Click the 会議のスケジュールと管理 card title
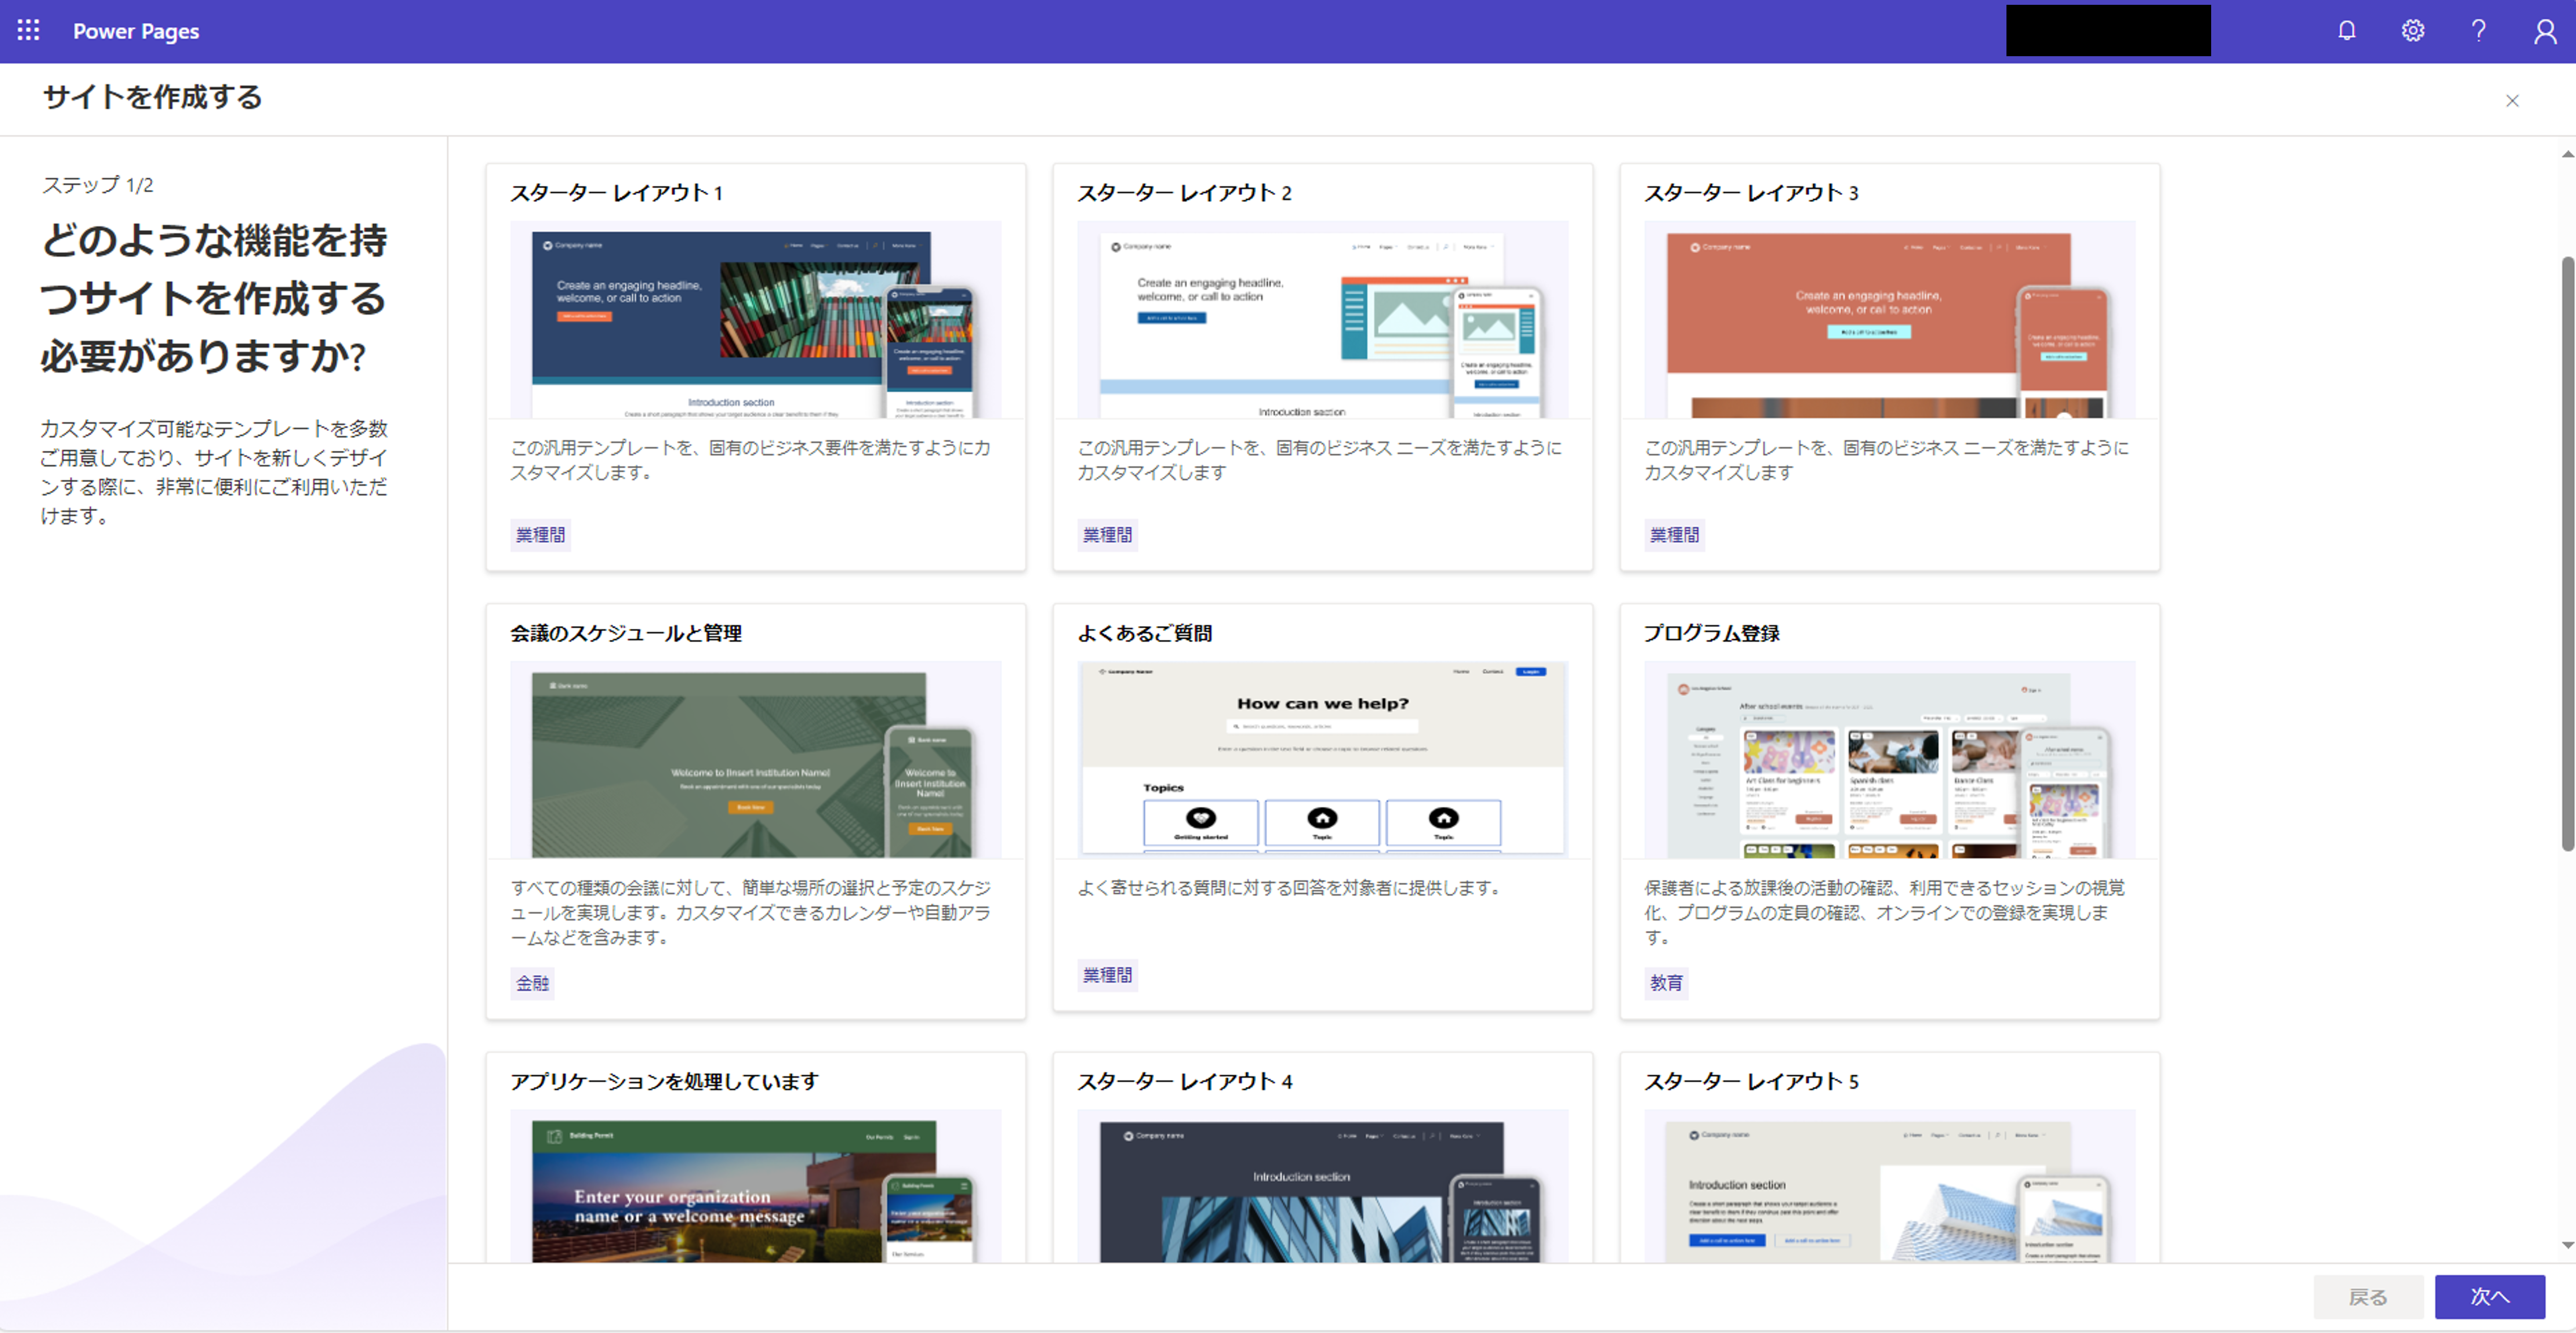The image size is (2576, 1333). coord(626,632)
